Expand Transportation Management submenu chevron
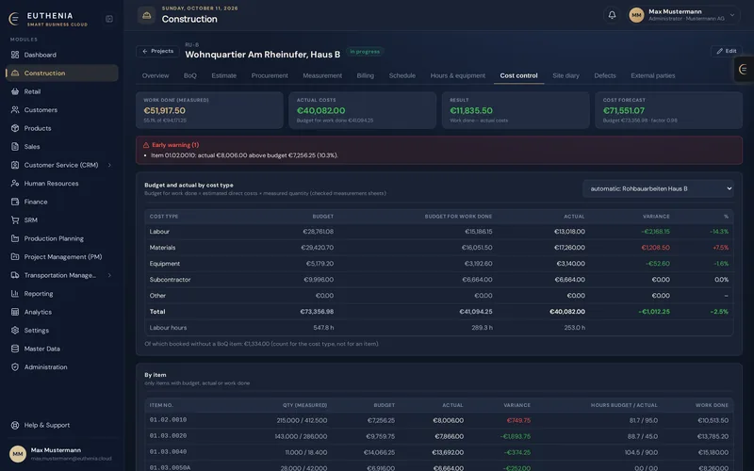 click(x=109, y=275)
